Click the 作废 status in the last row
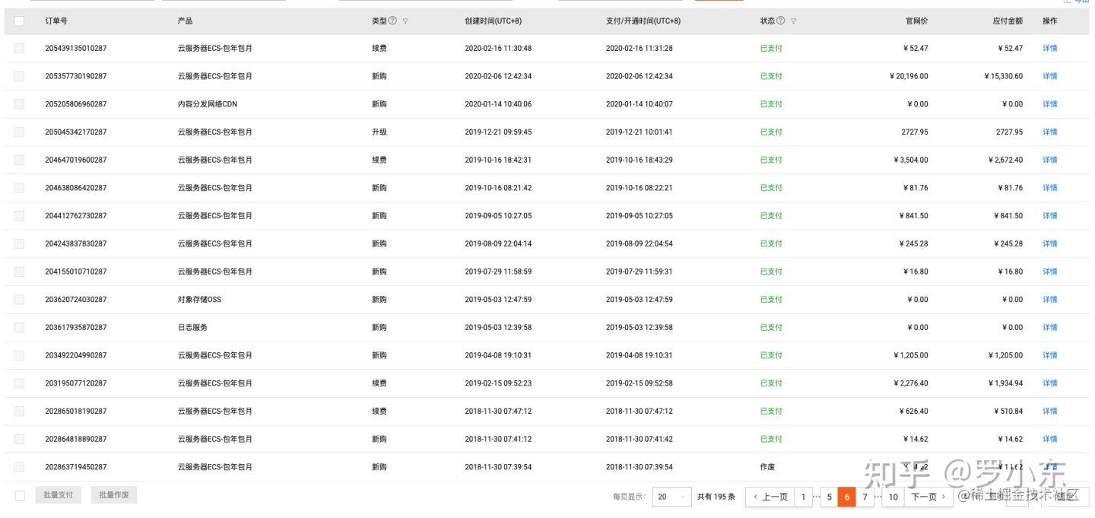This screenshot has height=518, width=1095. coord(767,467)
